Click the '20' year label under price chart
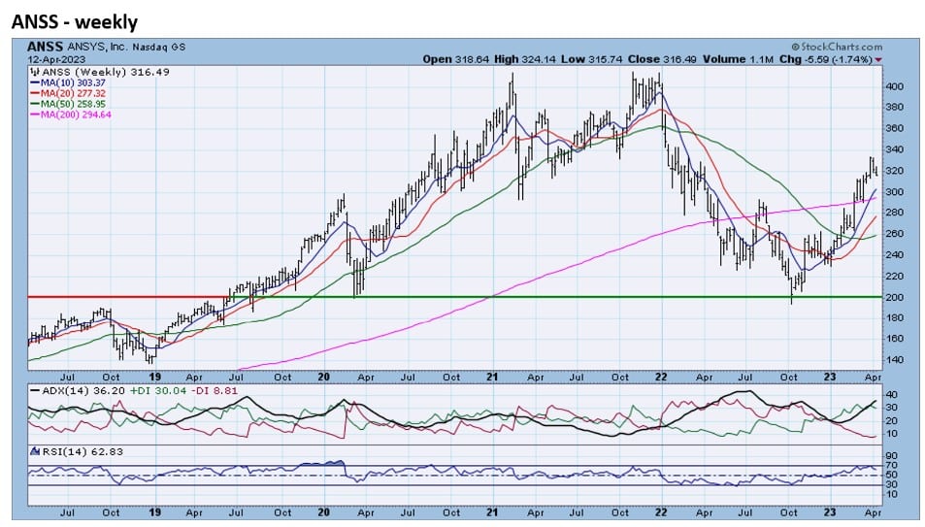 (324, 378)
